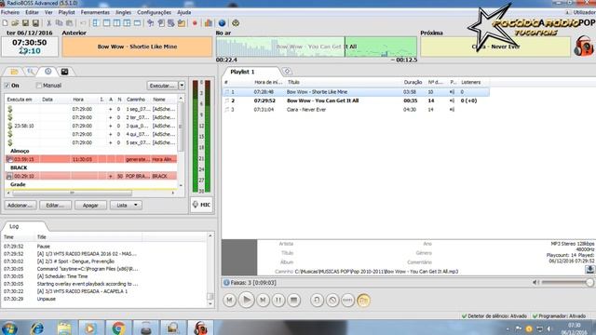This screenshot has width=596, height=335.
Task: Select the red BRACK event row POP BRA
Action: pos(91,176)
